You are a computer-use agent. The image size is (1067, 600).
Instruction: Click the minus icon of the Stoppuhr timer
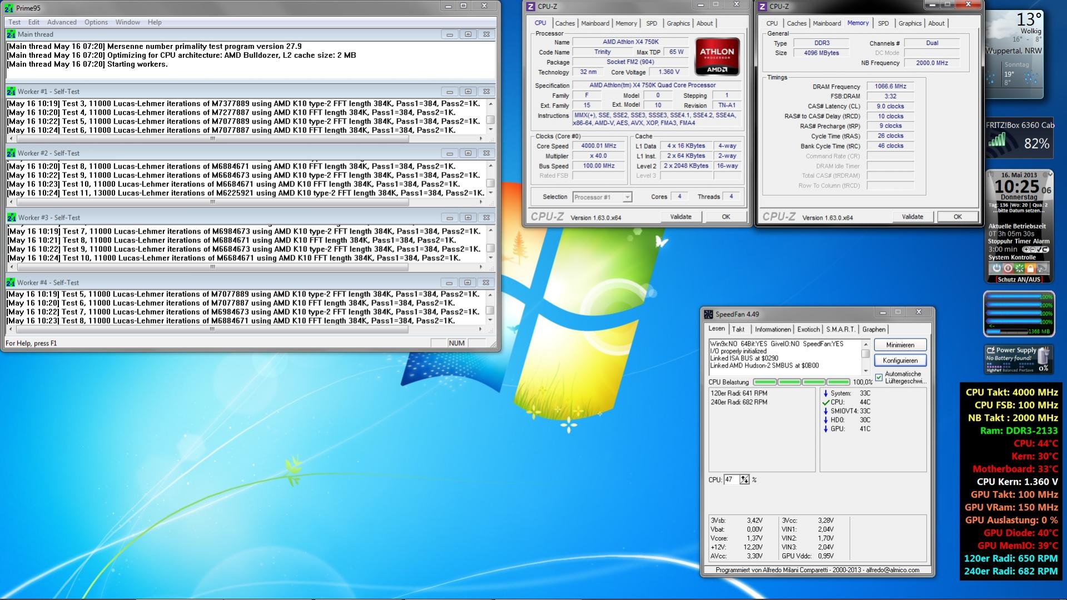pyautogui.click(x=1032, y=250)
